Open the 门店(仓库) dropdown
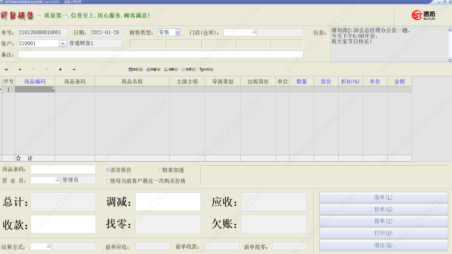The image size is (452, 254). point(254,32)
